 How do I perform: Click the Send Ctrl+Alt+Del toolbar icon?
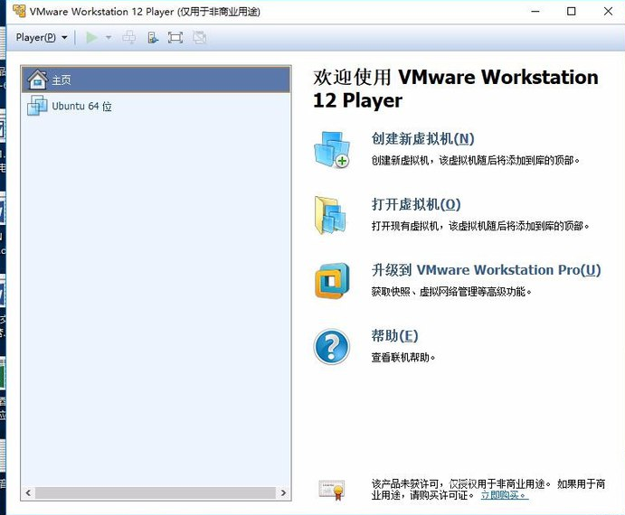(x=128, y=38)
